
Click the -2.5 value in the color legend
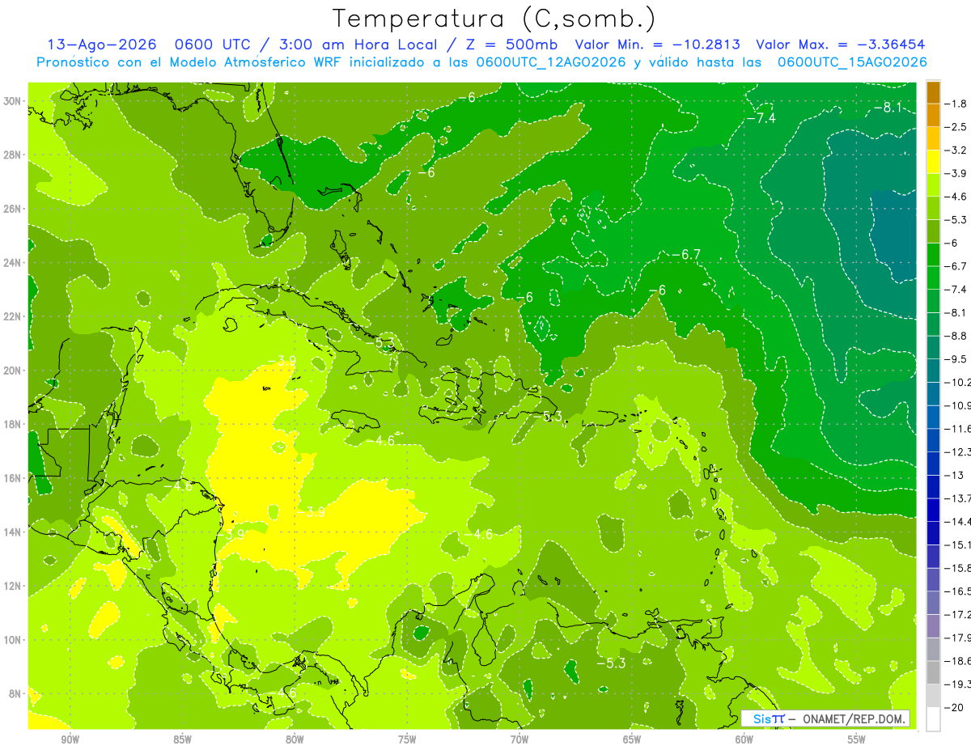coord(957,127)
